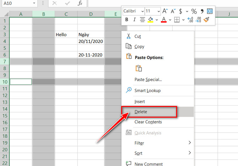Click the New Comment icon

[x=129, y=163]
